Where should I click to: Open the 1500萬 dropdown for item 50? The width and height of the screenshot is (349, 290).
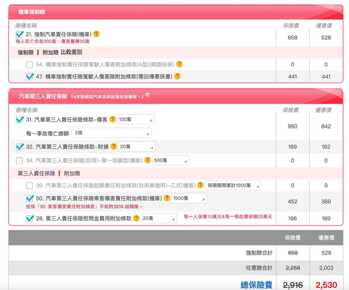[189, 198]
